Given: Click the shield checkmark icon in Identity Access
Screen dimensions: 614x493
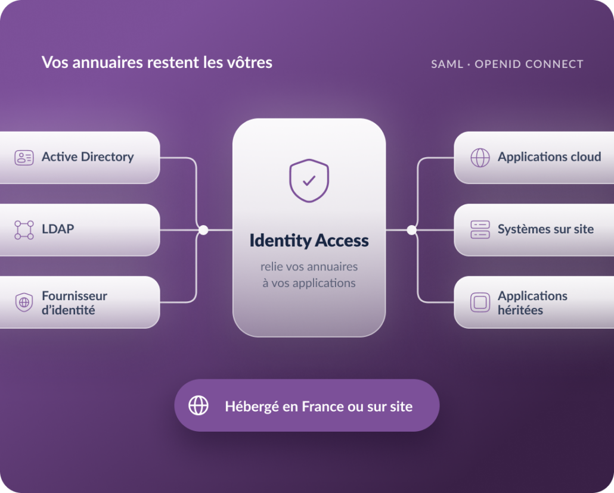Looking at the screenshot, I should [309, 180].
